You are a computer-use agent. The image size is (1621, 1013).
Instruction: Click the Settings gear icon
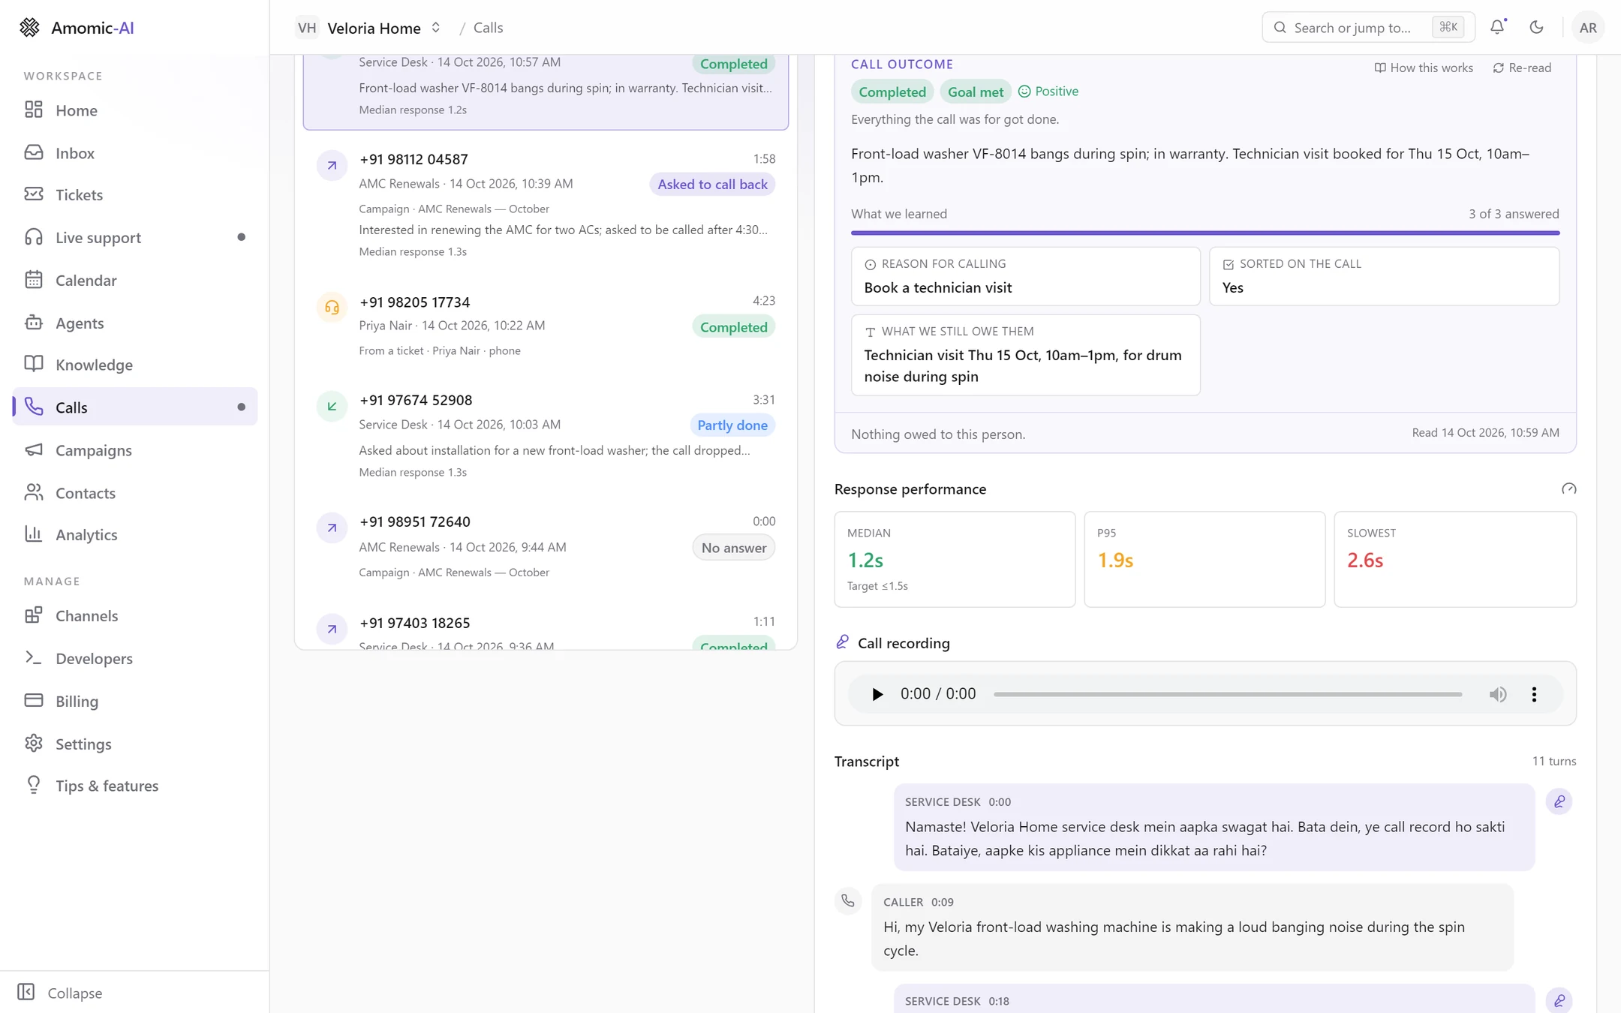(x=34, y=744)
